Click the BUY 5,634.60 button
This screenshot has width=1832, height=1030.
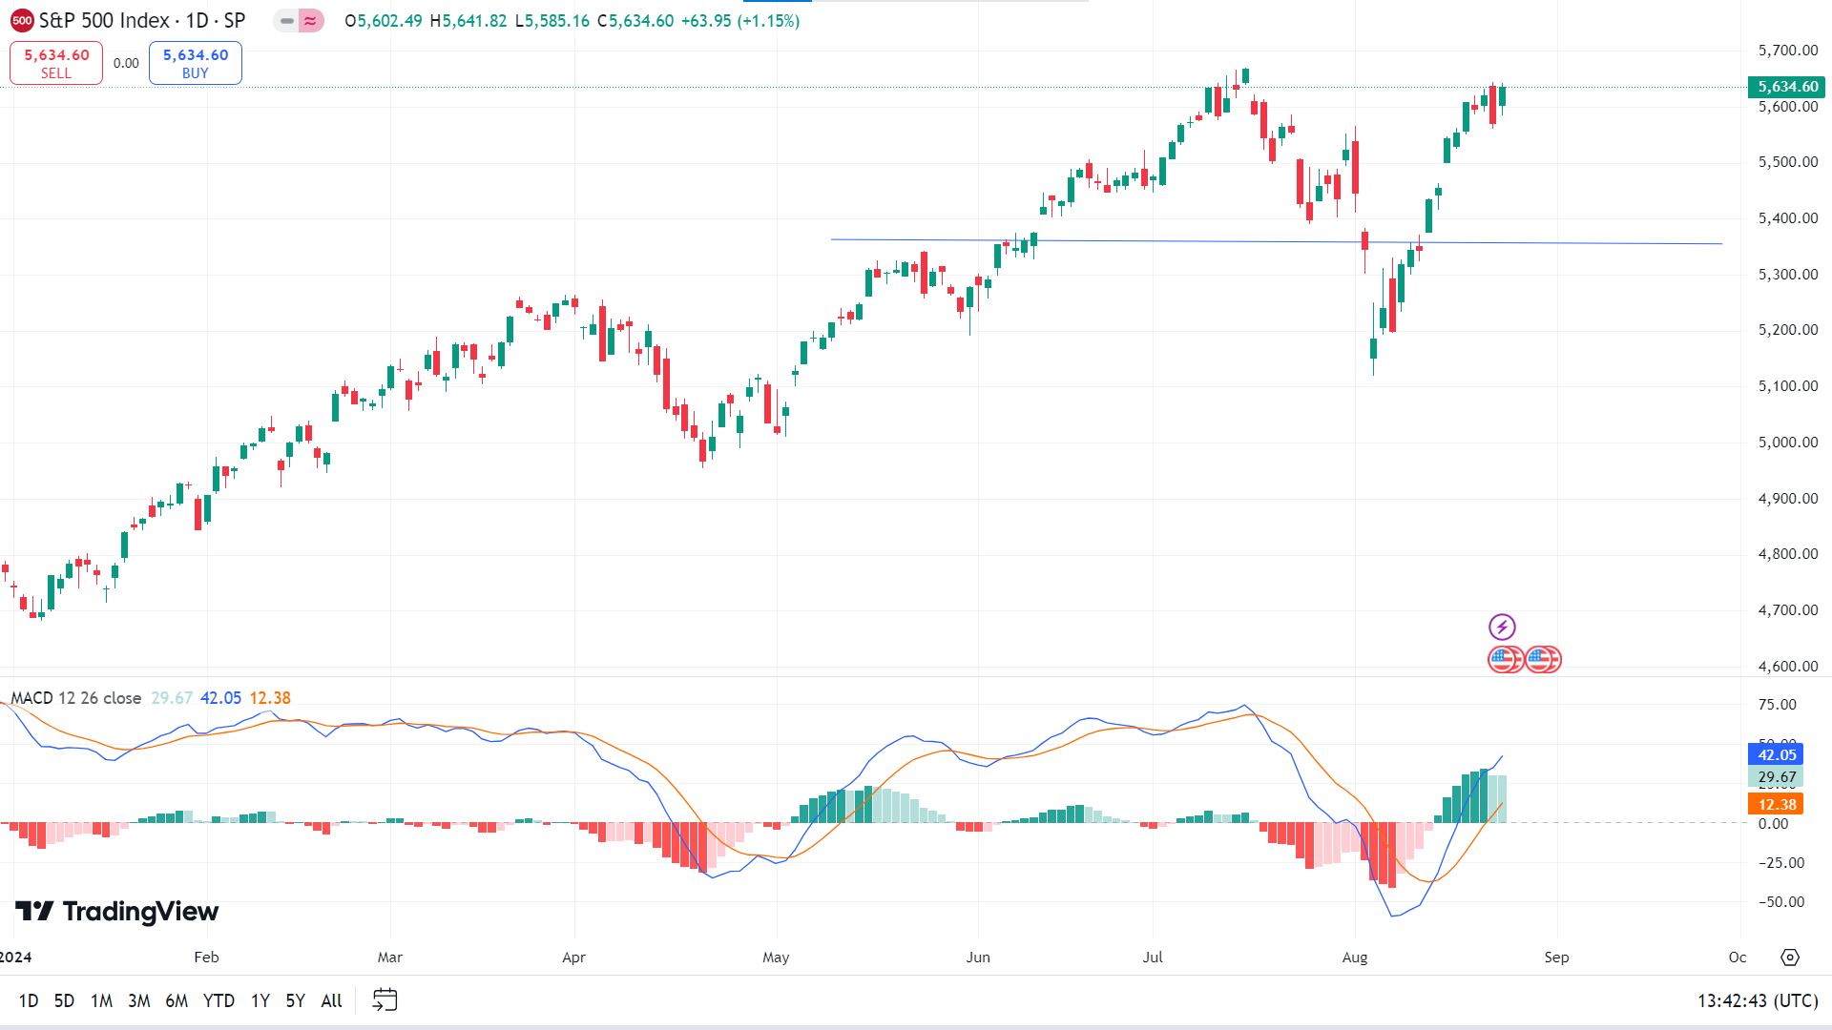click(196, 63)
